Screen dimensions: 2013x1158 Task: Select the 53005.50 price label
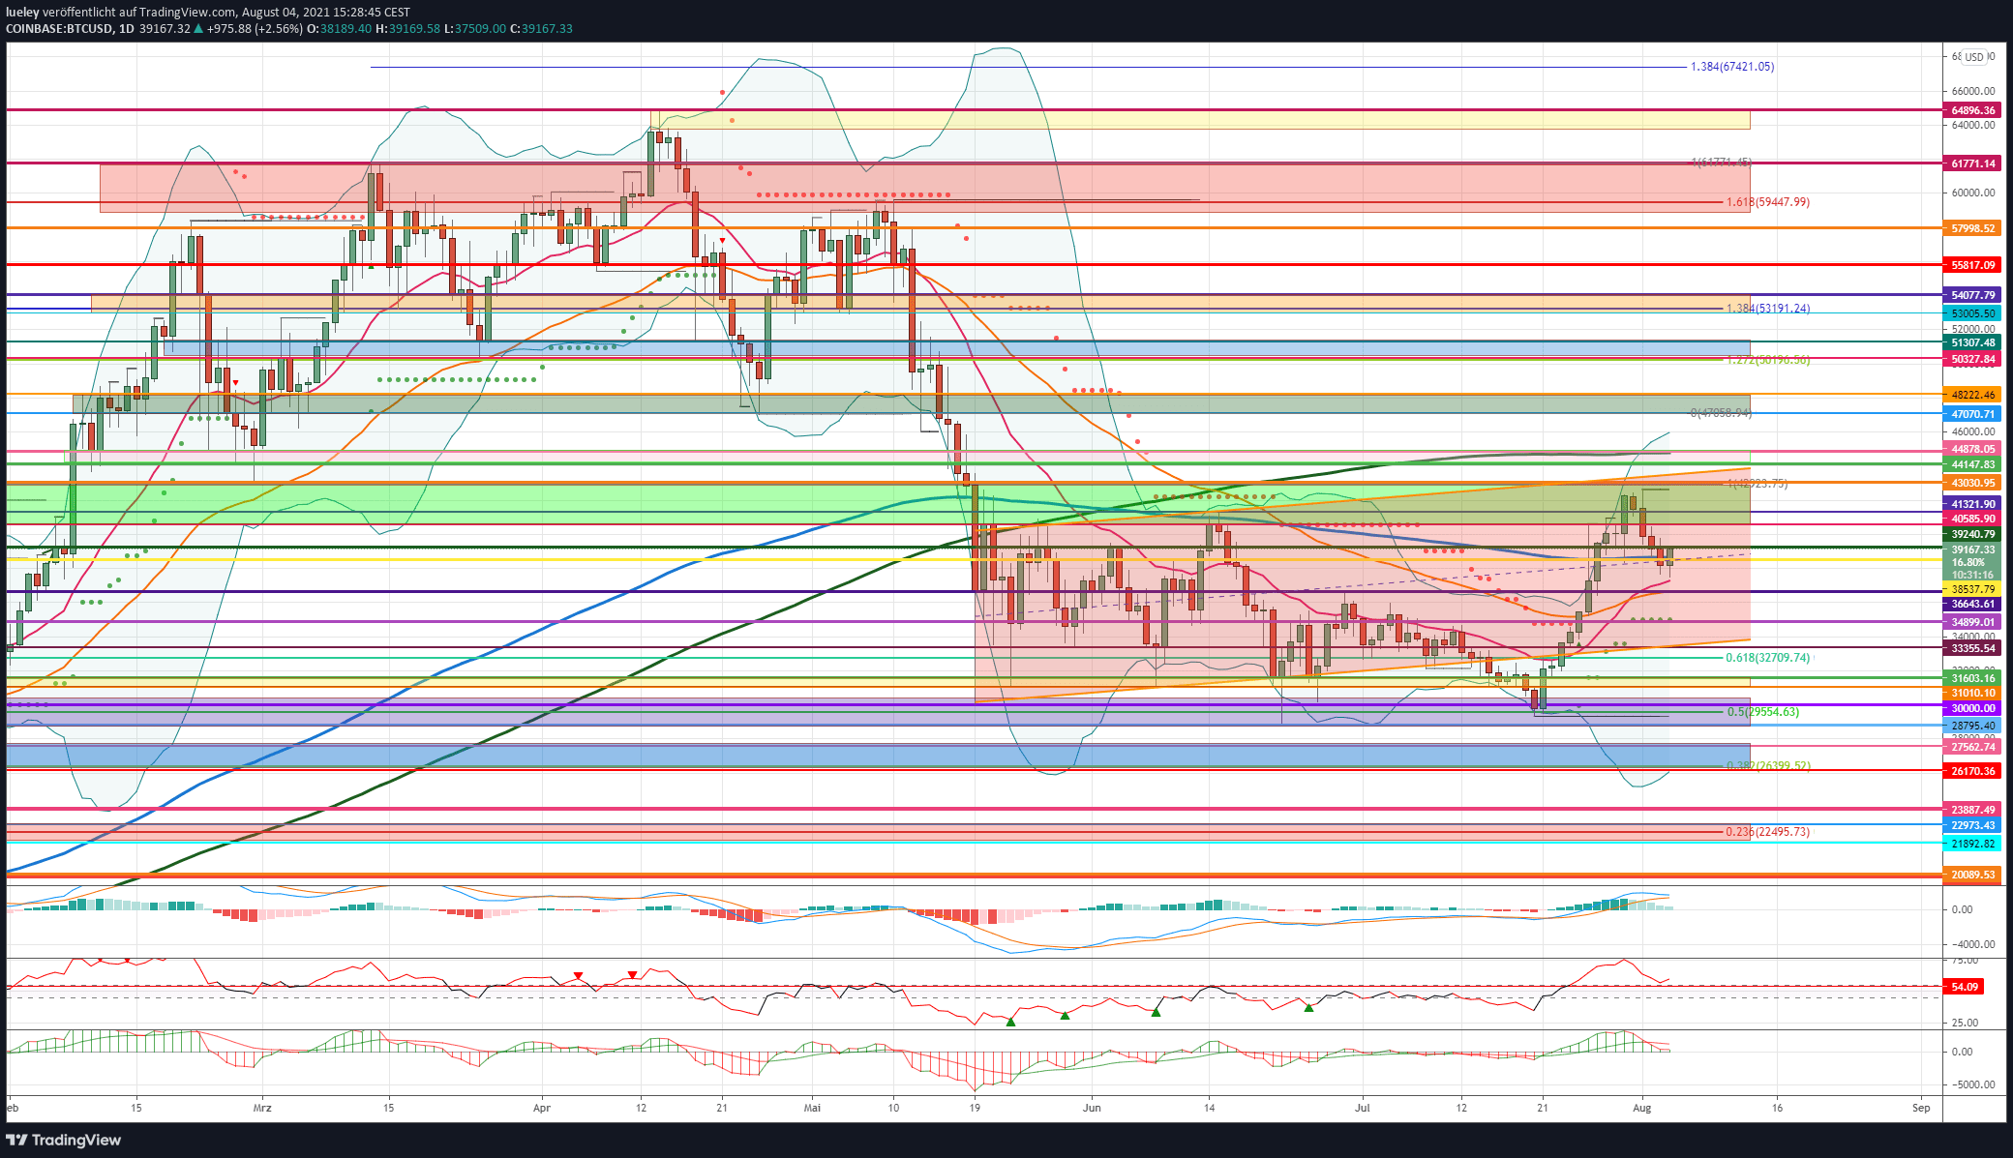(x=1972, y=313)
